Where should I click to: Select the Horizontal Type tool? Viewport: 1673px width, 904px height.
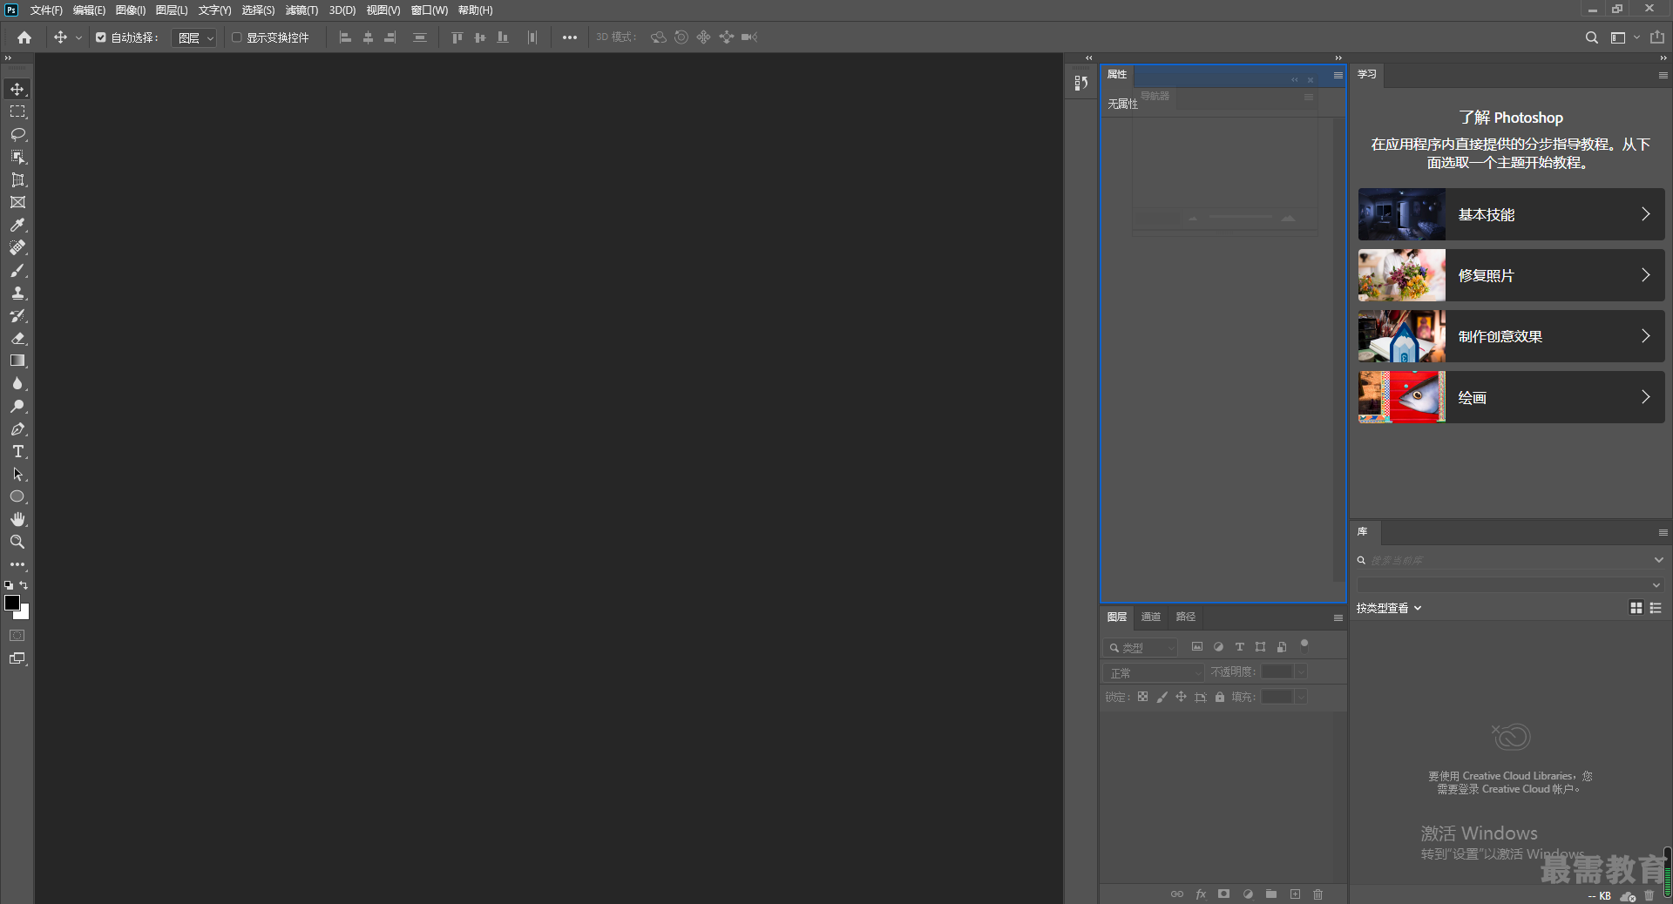17,451
